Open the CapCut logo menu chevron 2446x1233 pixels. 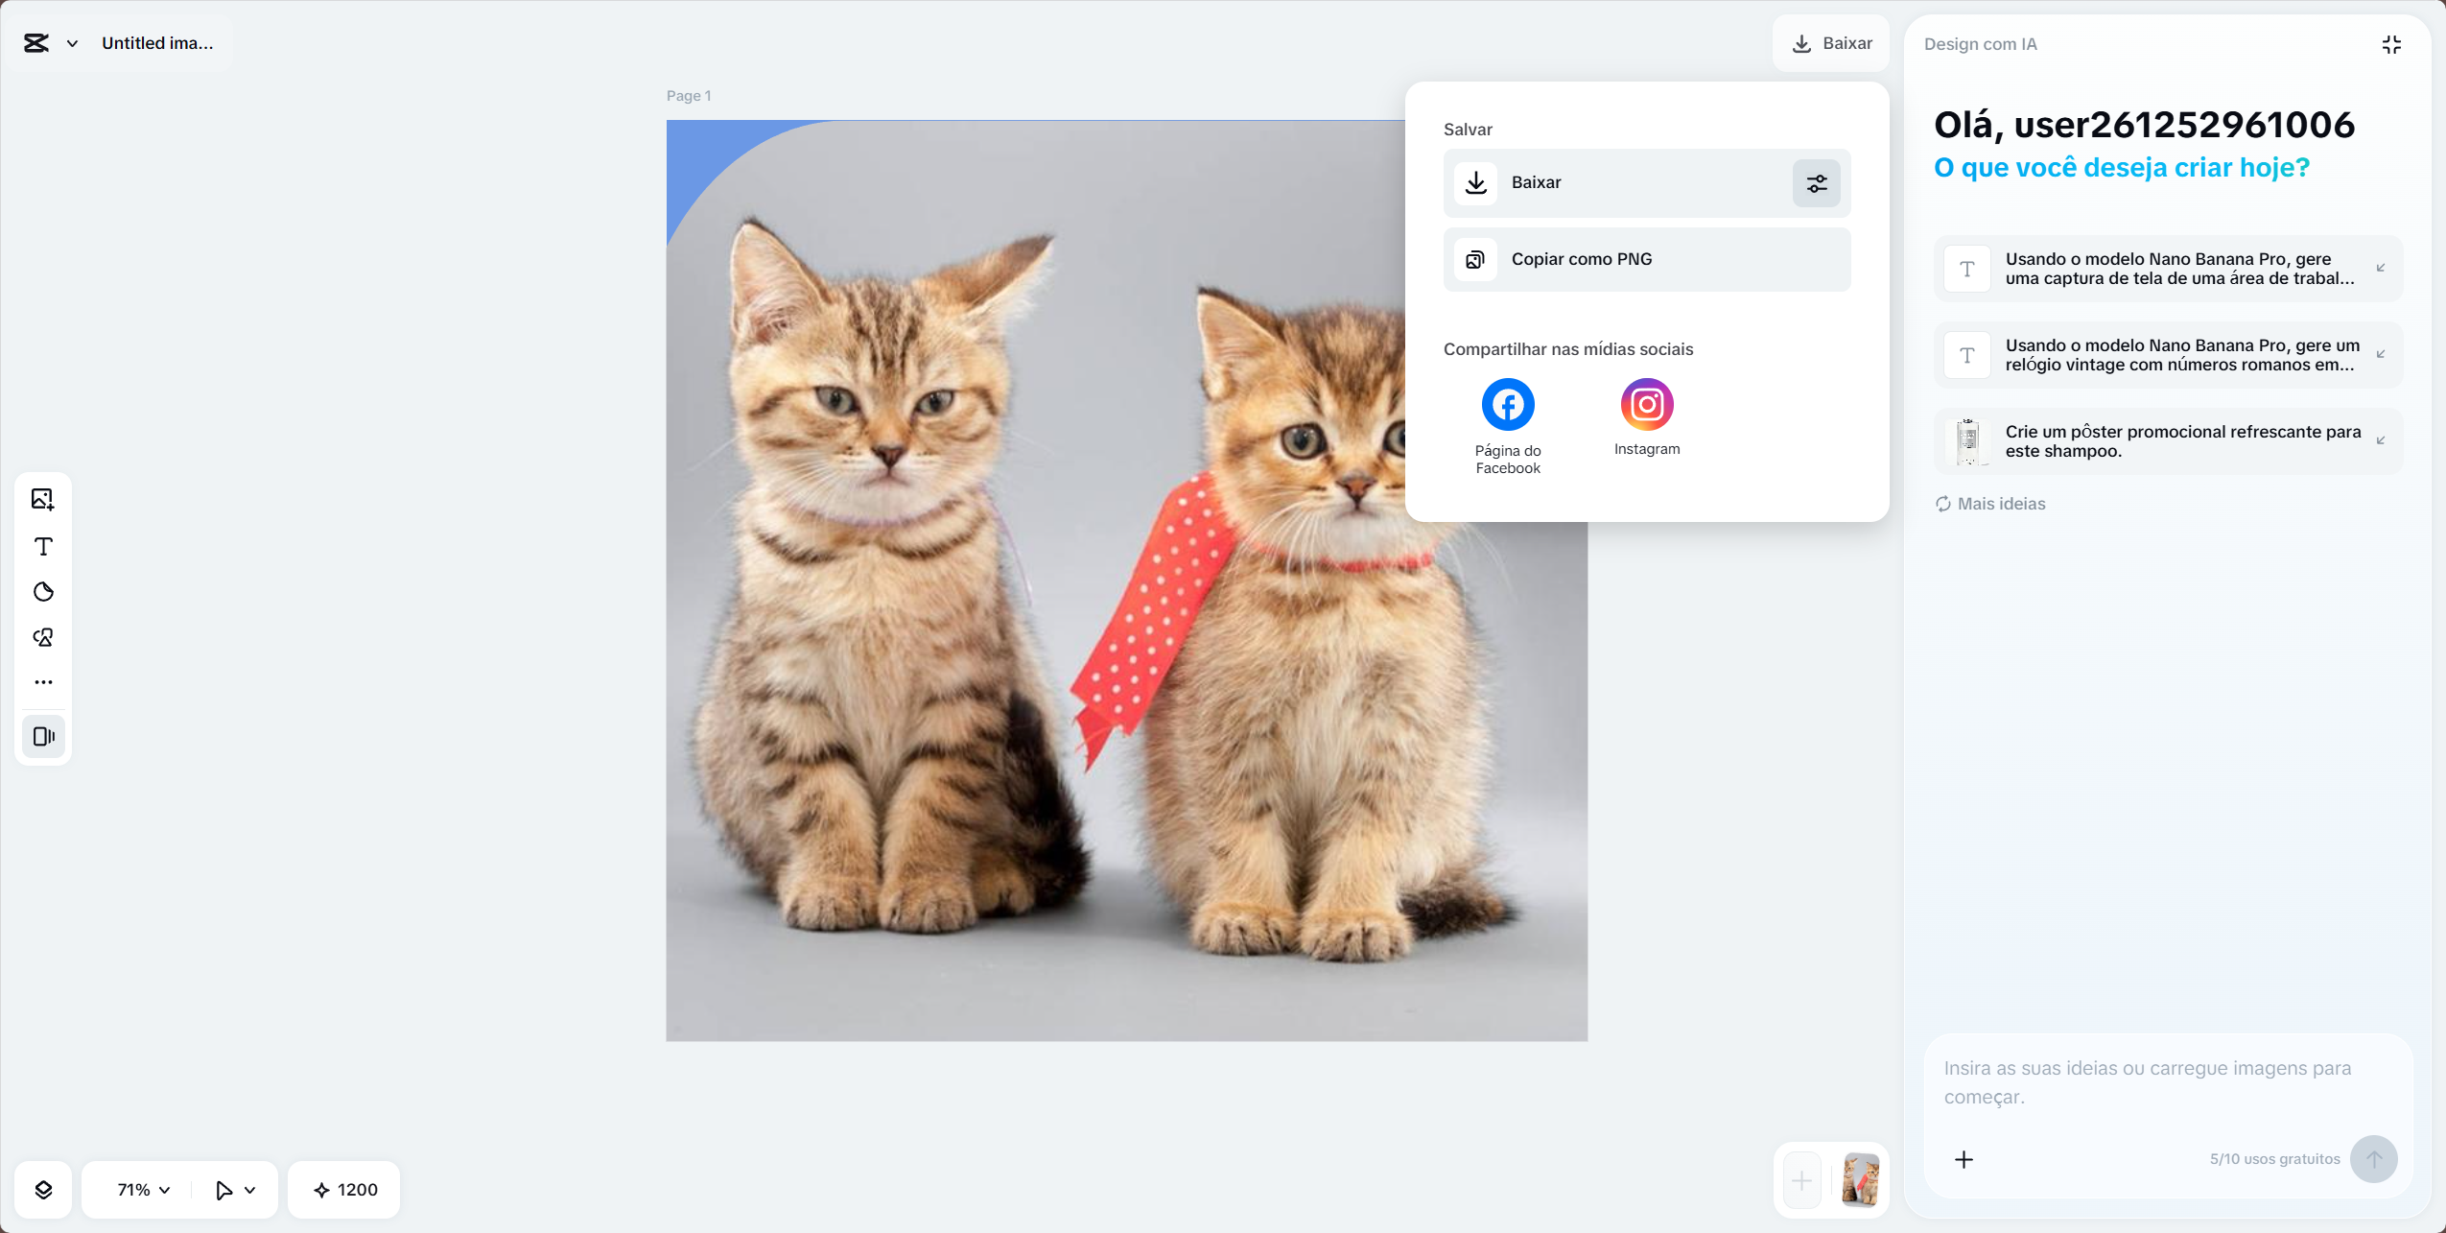pyautogui.click(x=72, y=43)
